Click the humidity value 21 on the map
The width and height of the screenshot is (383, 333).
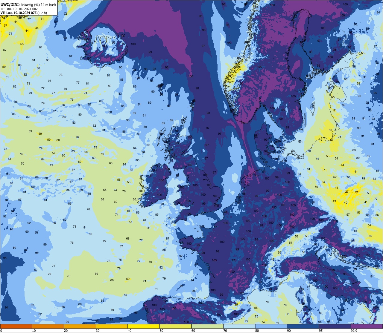tap(356, 192)
